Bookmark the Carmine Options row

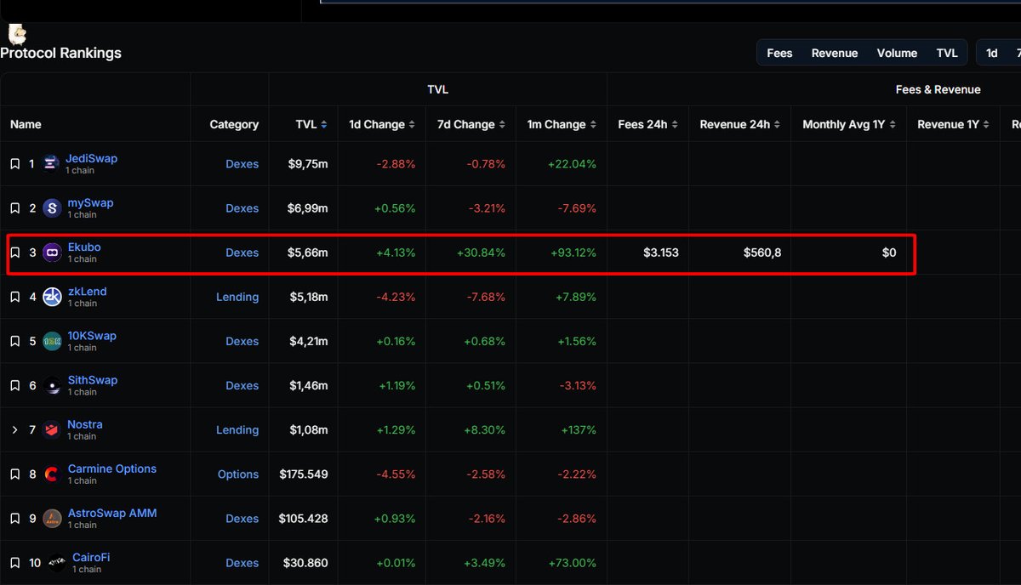pyautogui.click(x=14, y=474)
